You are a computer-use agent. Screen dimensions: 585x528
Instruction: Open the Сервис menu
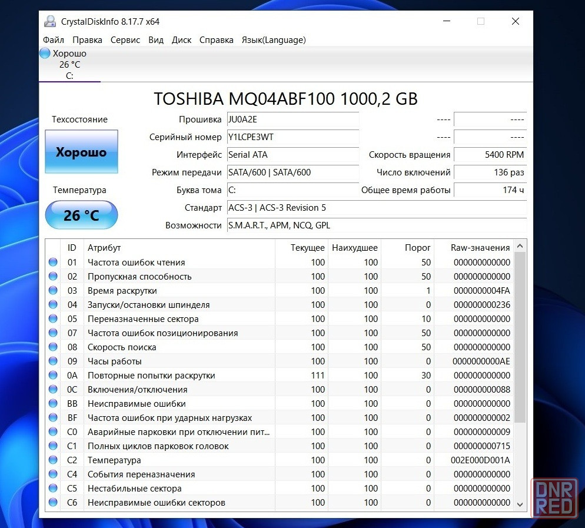[x=125, y=40]
